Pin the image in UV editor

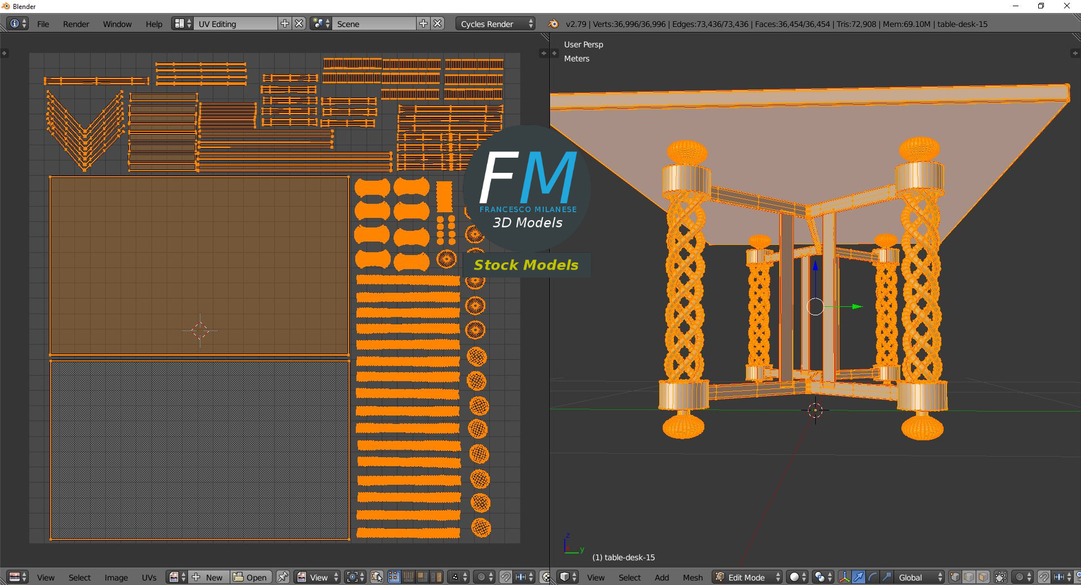(x=283, y=577)
